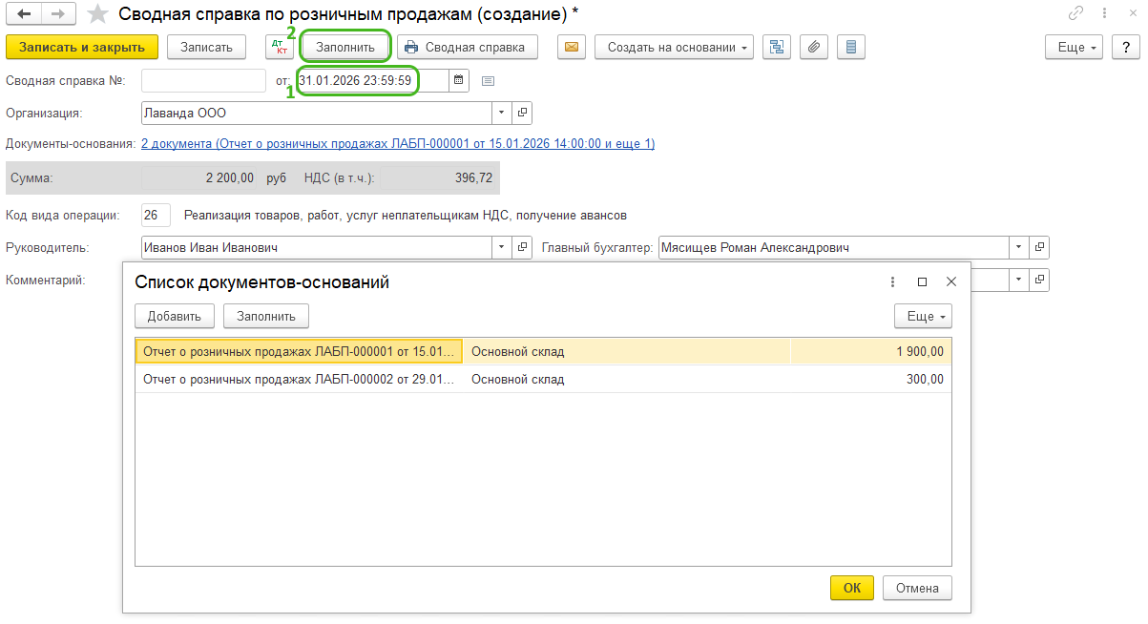The width and height of the screenshot is (1148, 624).
Task: Open Руководитель Иванов card icon
Action: click(x=522, y=248)
